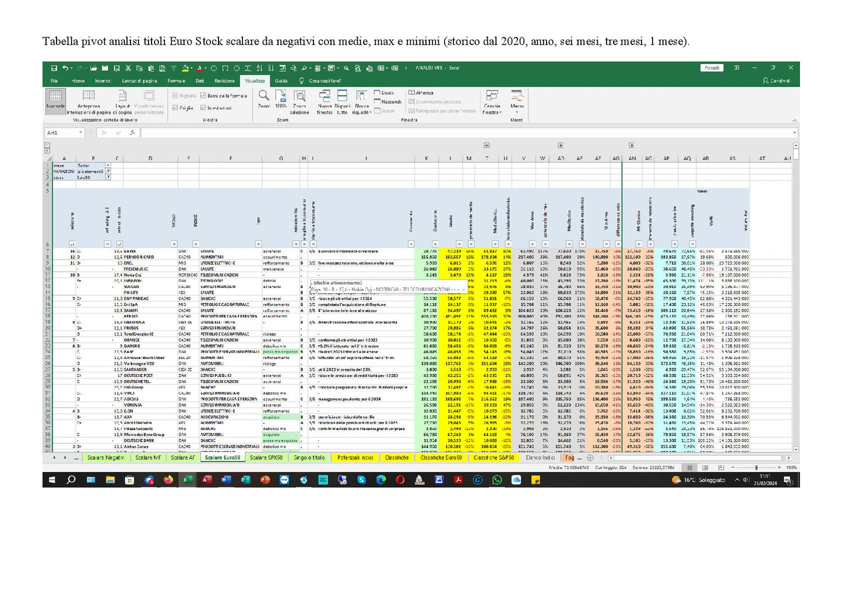This screenshot has height=595, width=842.
Task: Open WhatsApp from the taskbar
Action: click(x=496, y=480)
